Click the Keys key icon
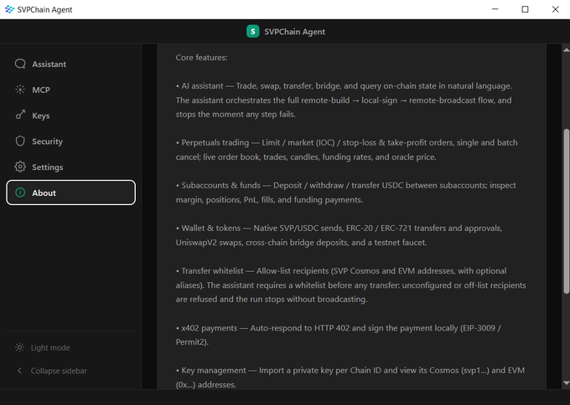This screenshot has height=405, width=570. [x=20, y=115]
